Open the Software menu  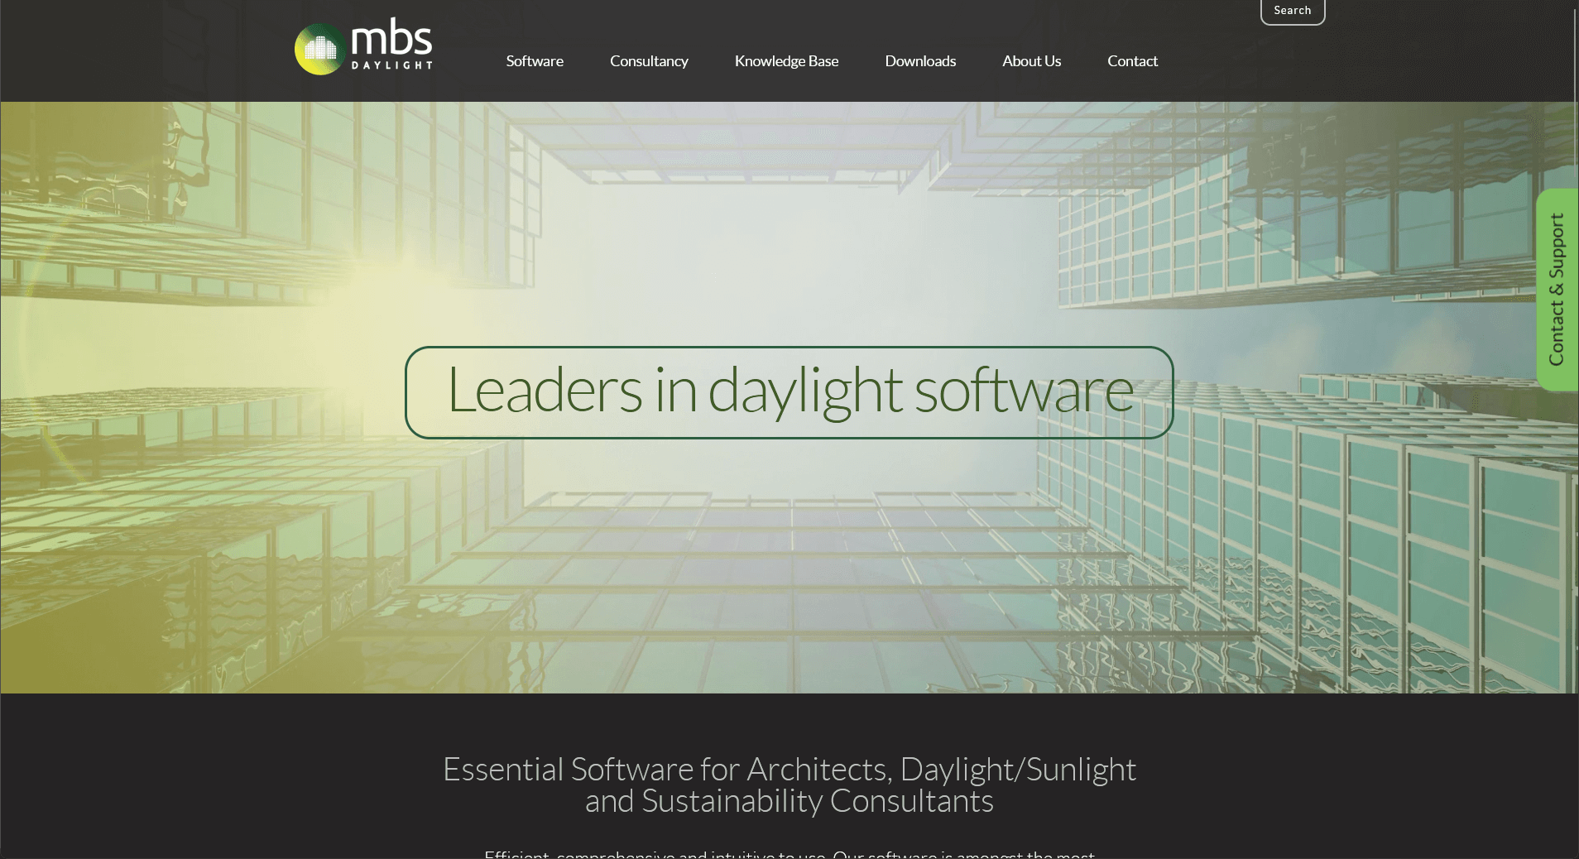point(535,61)
